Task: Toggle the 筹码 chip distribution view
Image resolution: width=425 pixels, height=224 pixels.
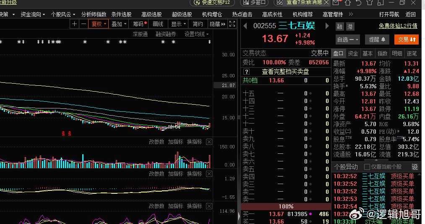Action: click(x=139, y=24)
